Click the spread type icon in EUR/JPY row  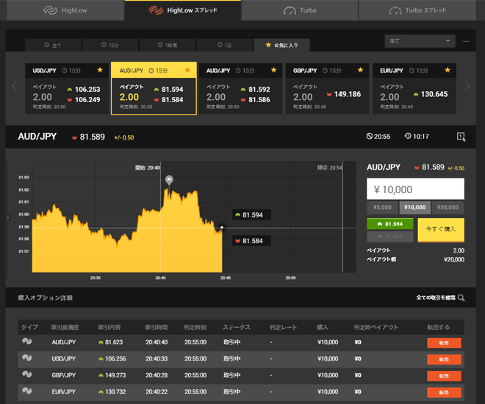click(27, 391)
